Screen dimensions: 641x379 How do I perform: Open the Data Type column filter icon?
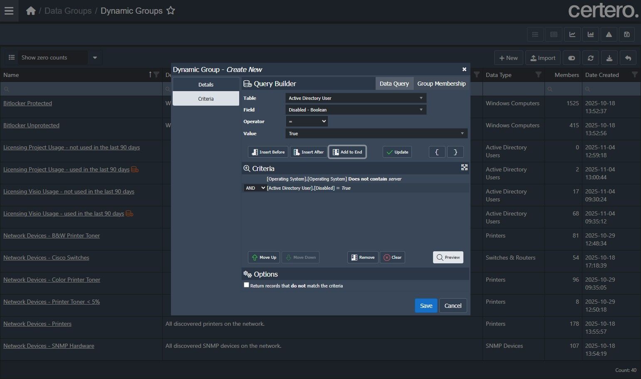coord(538,75)
